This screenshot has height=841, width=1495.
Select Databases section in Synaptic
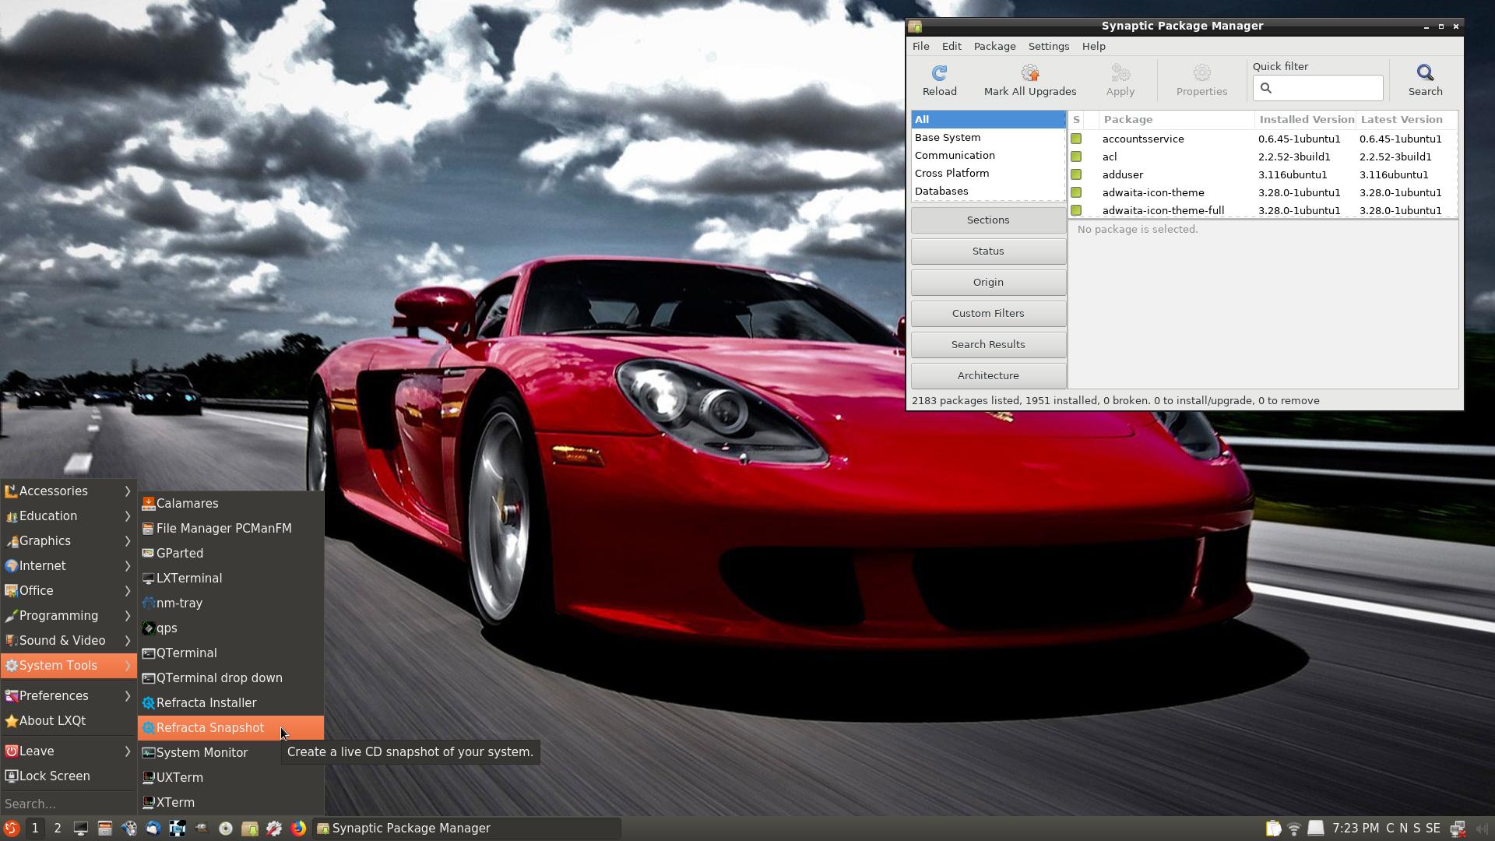pyautogui.click(x=988, y=192)
